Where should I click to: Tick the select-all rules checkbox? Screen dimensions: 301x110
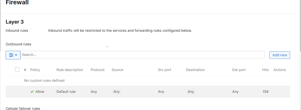click(x=17, y=70)
